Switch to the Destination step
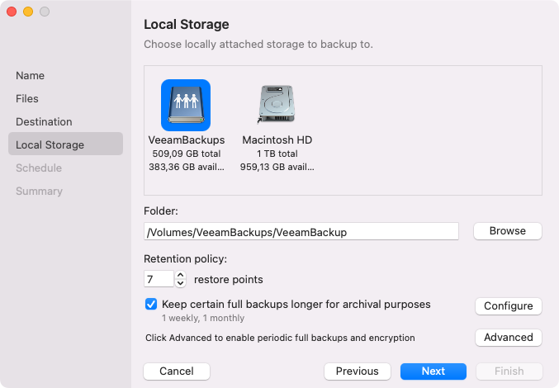Image resolution: width=559 pixels, height=388 pixels. [x=44, y=121]
